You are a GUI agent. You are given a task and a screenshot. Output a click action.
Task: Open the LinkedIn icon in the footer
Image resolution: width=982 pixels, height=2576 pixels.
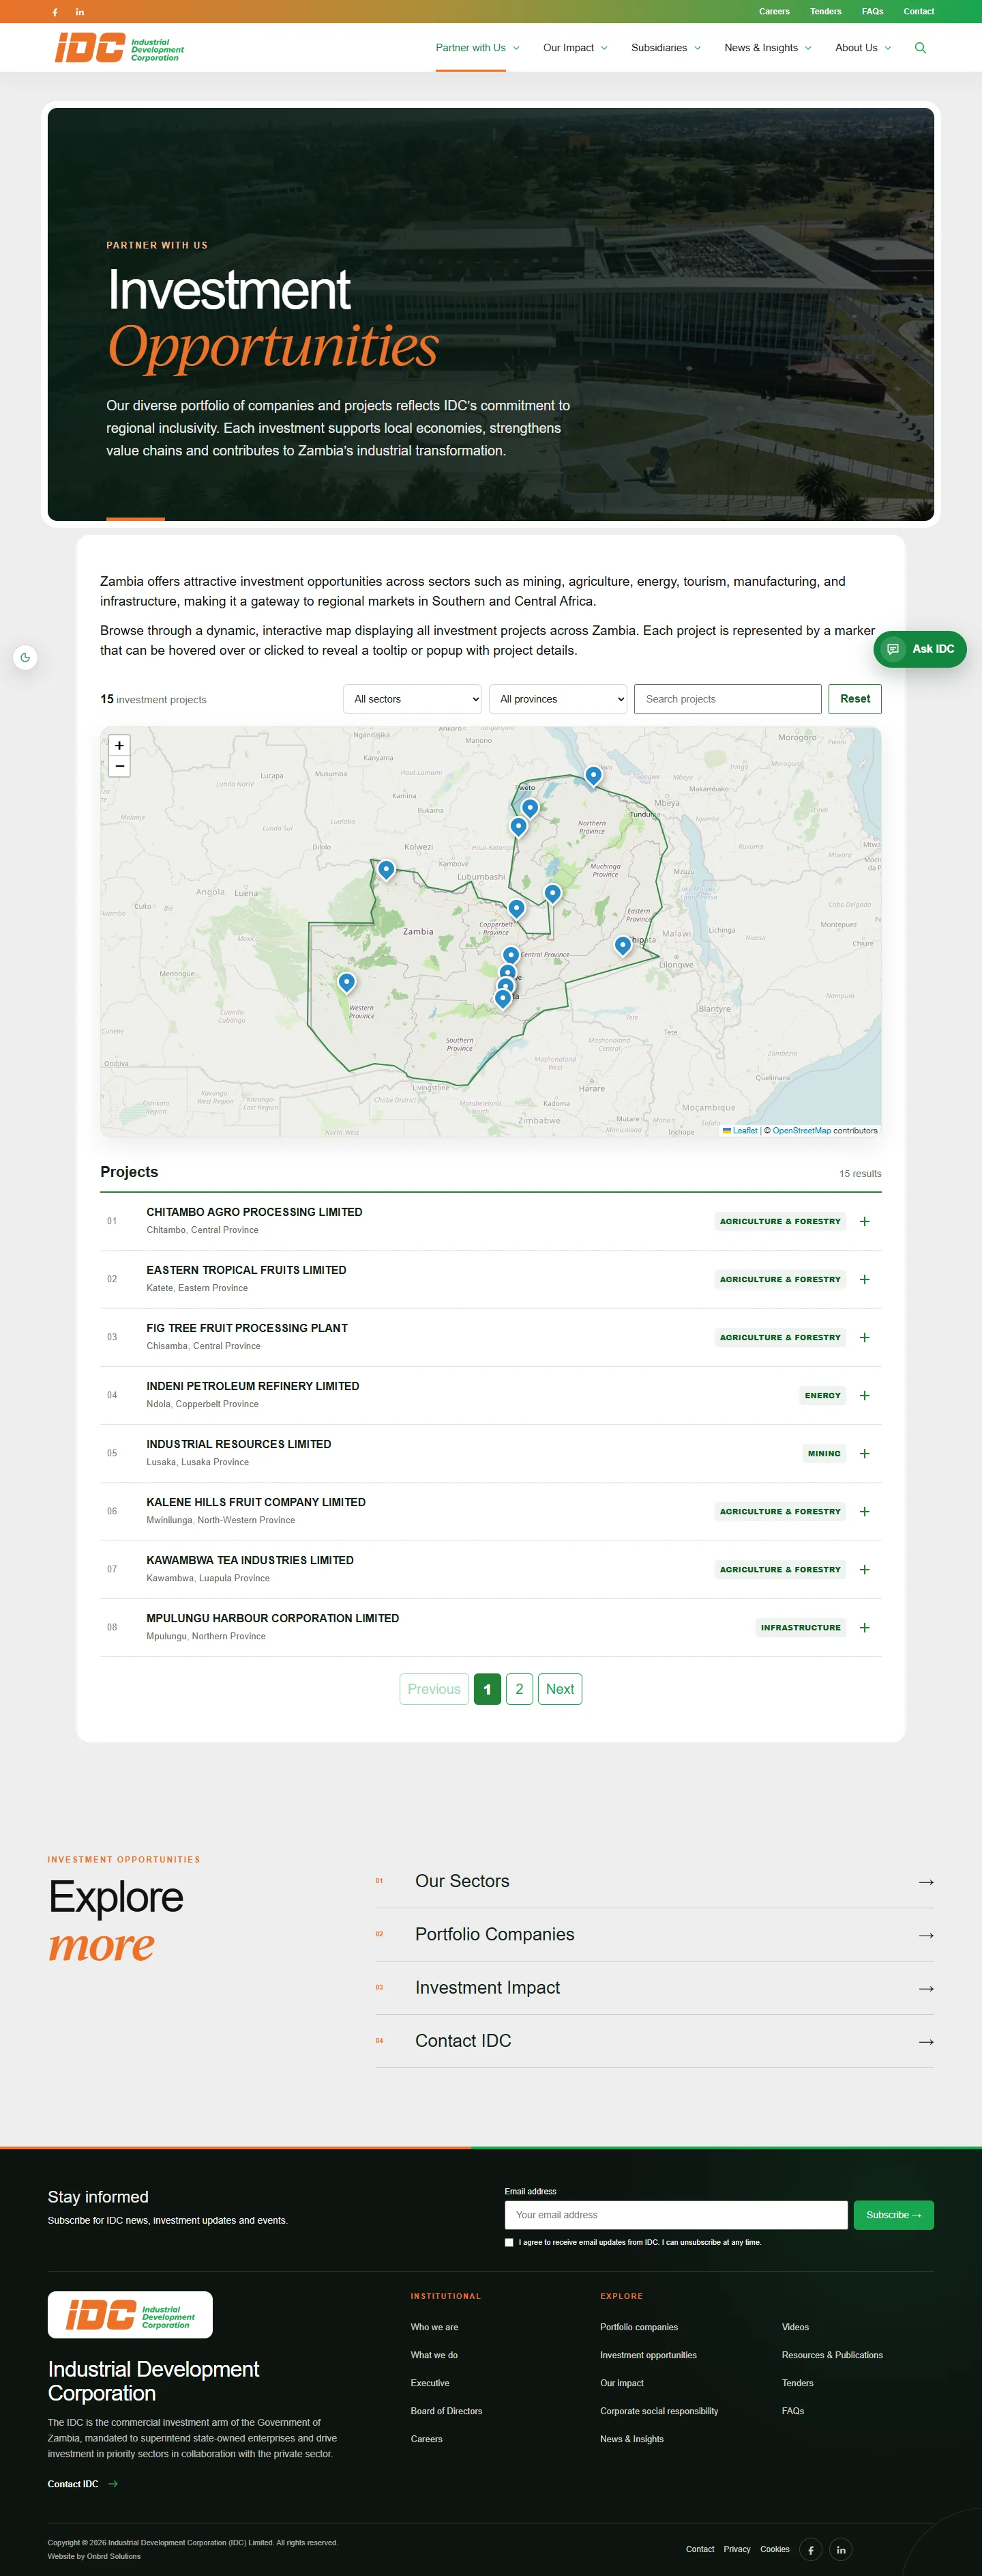(841, 2549)
